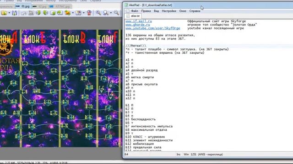The height and width of the screenshot is (164, 293).
Task: Open the Вид menu in AkelPad
Action: click(156, 11)
